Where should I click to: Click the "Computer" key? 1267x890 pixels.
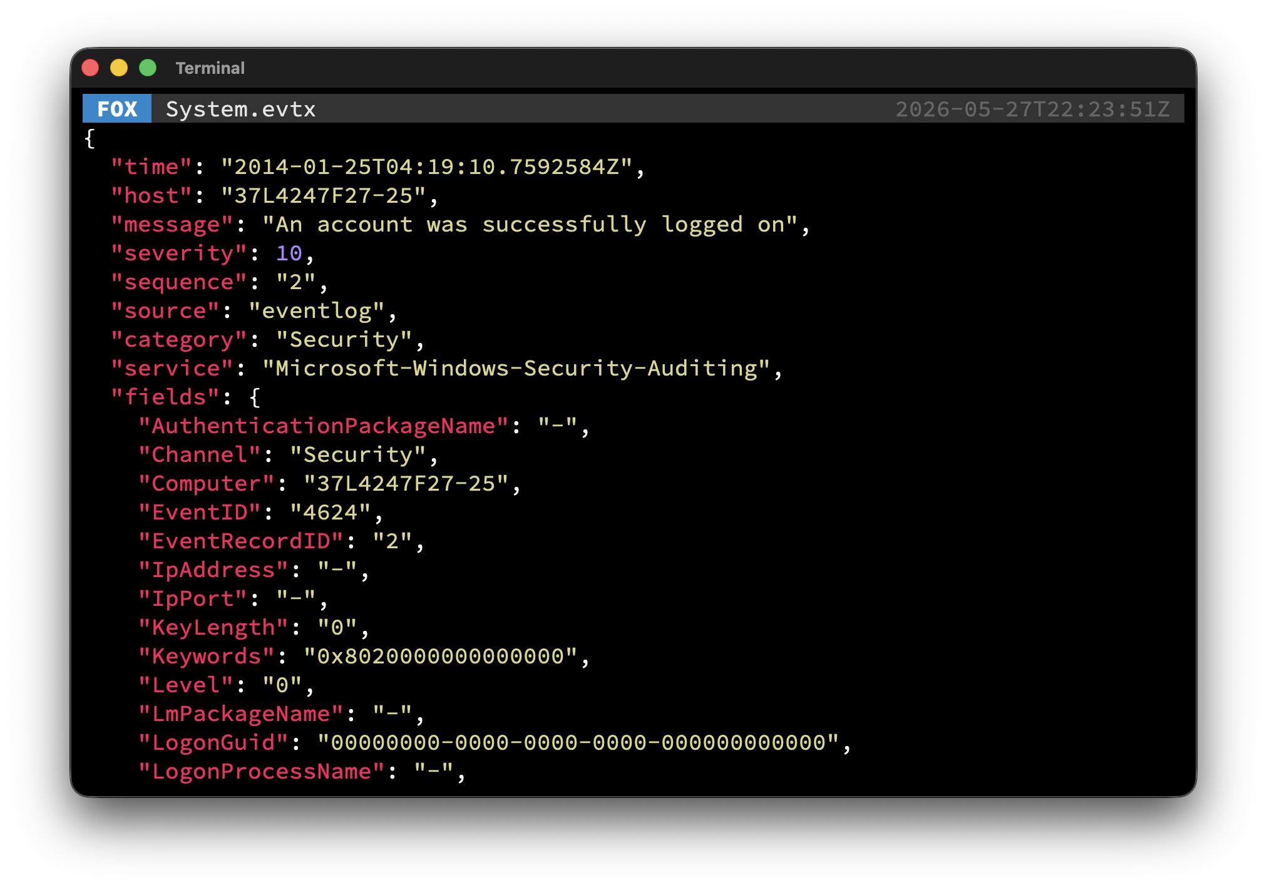click(x=207, y=483)
